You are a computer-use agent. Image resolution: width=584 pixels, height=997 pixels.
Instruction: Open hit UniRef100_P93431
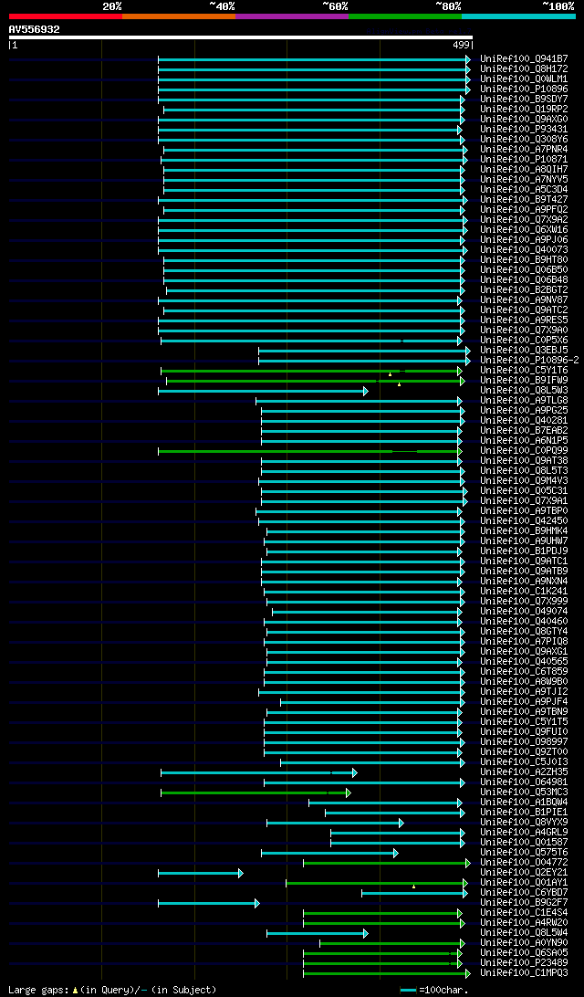525,130
